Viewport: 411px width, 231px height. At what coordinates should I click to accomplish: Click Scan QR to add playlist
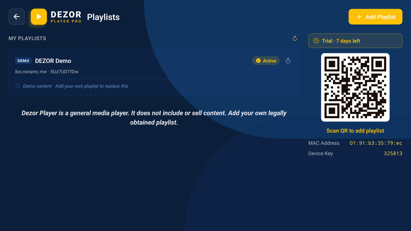pyautogui.click(x=355, y=131)
